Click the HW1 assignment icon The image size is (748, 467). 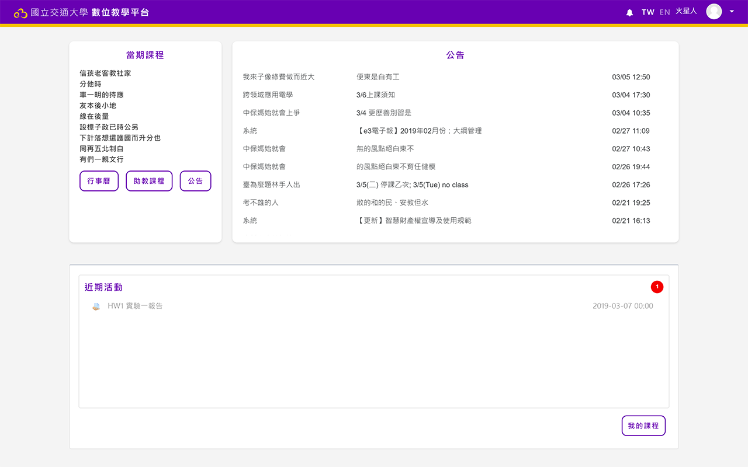click(x=96, y=306)
